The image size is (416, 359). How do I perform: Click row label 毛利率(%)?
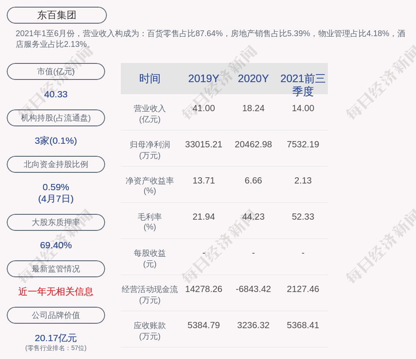click(x=150, y=222)
